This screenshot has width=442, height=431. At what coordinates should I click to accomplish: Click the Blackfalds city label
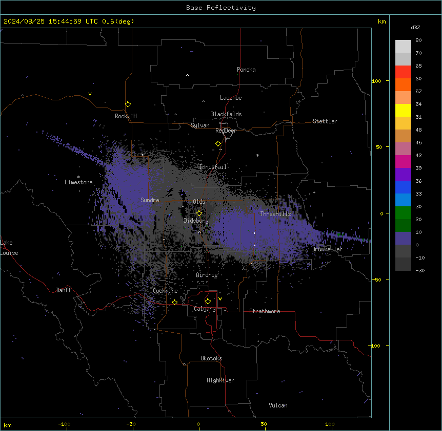pos(226,114)
